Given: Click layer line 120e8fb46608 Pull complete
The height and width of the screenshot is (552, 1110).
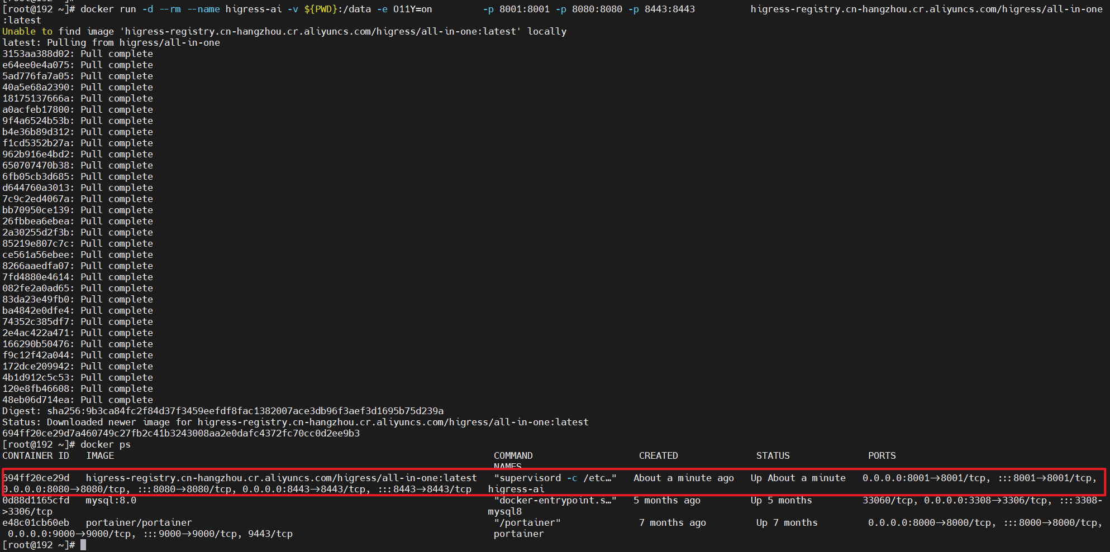Looking at the screenshot, I should point(78,388).
